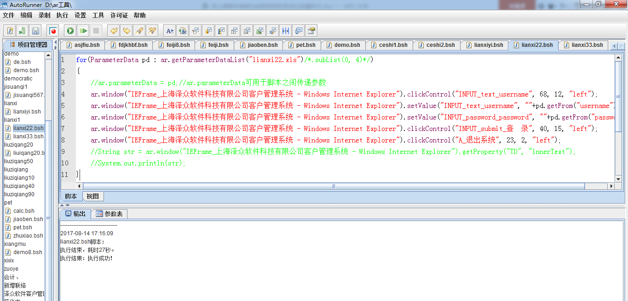Run the script with the green play icon
The height and width of the screenshot is (301, 628).
coord(70,31)
